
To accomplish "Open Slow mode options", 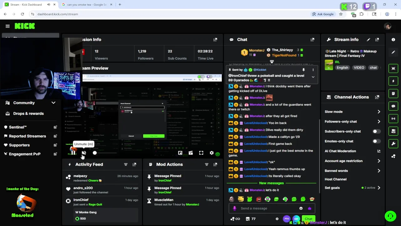I will 352,112.
